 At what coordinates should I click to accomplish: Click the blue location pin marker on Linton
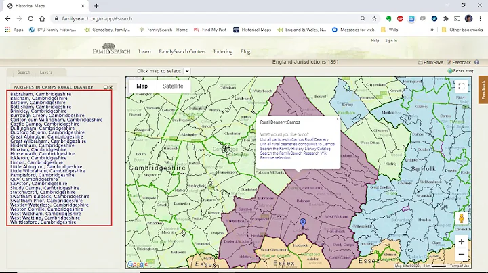coord(303,222)
